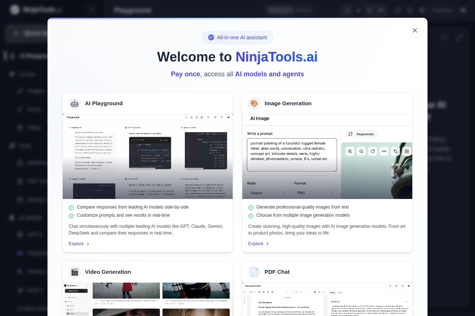
Task: Click the grid icon on image preview
Action: pos(407,151)
